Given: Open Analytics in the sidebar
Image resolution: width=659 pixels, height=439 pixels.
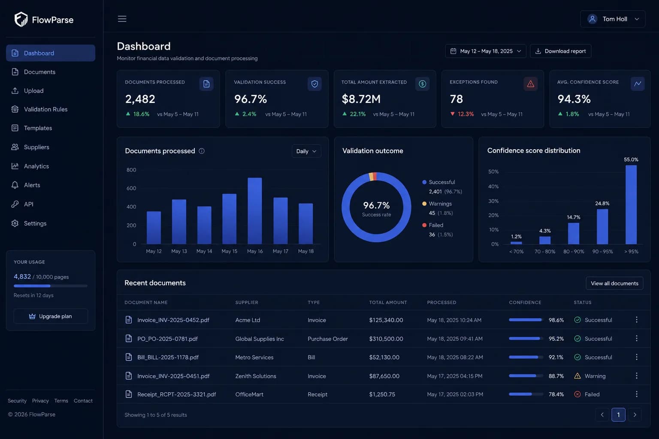Looking at the screenshot, I should (x=51, y=166).
